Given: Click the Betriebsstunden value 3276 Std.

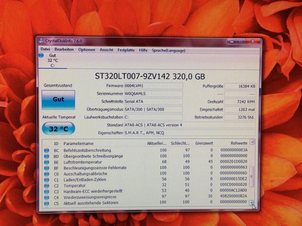Looking at the screenshot, I should pyautogui.click(x=240, y=117).
